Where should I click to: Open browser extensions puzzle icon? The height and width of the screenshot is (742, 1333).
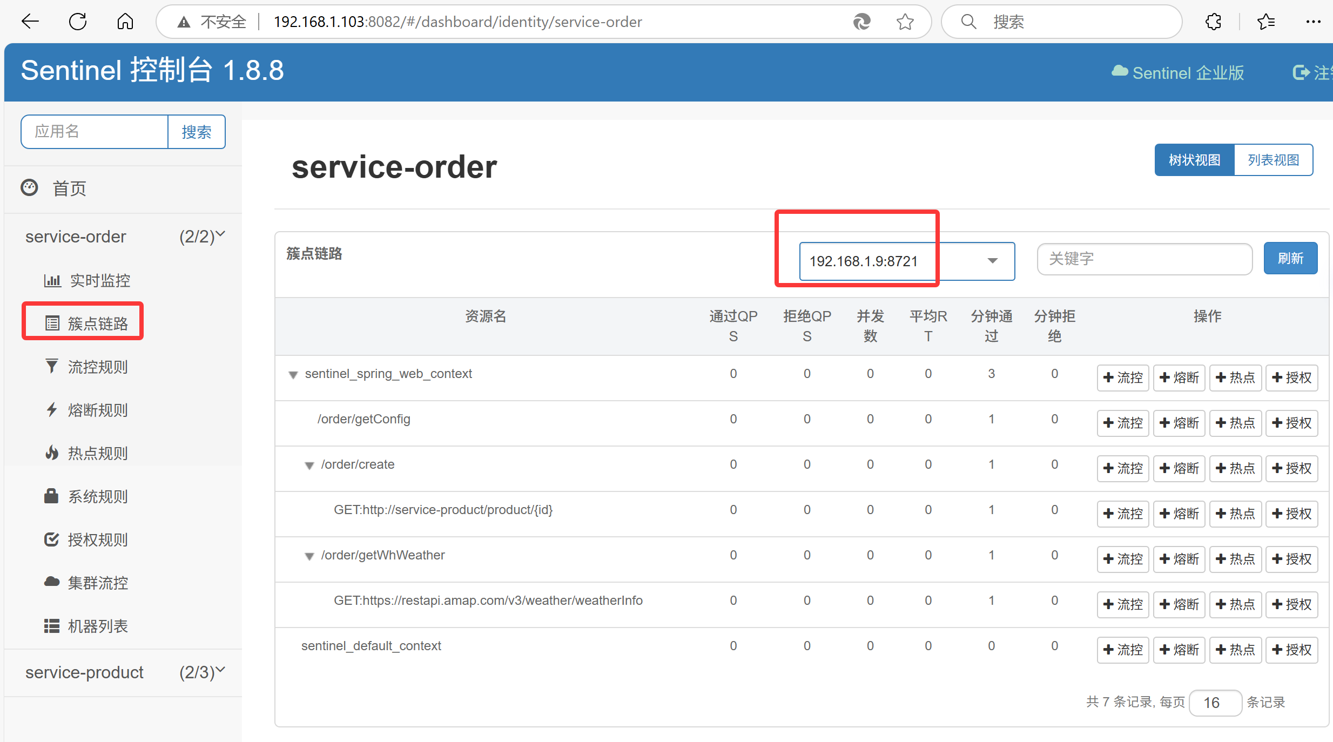point(1214,22)
